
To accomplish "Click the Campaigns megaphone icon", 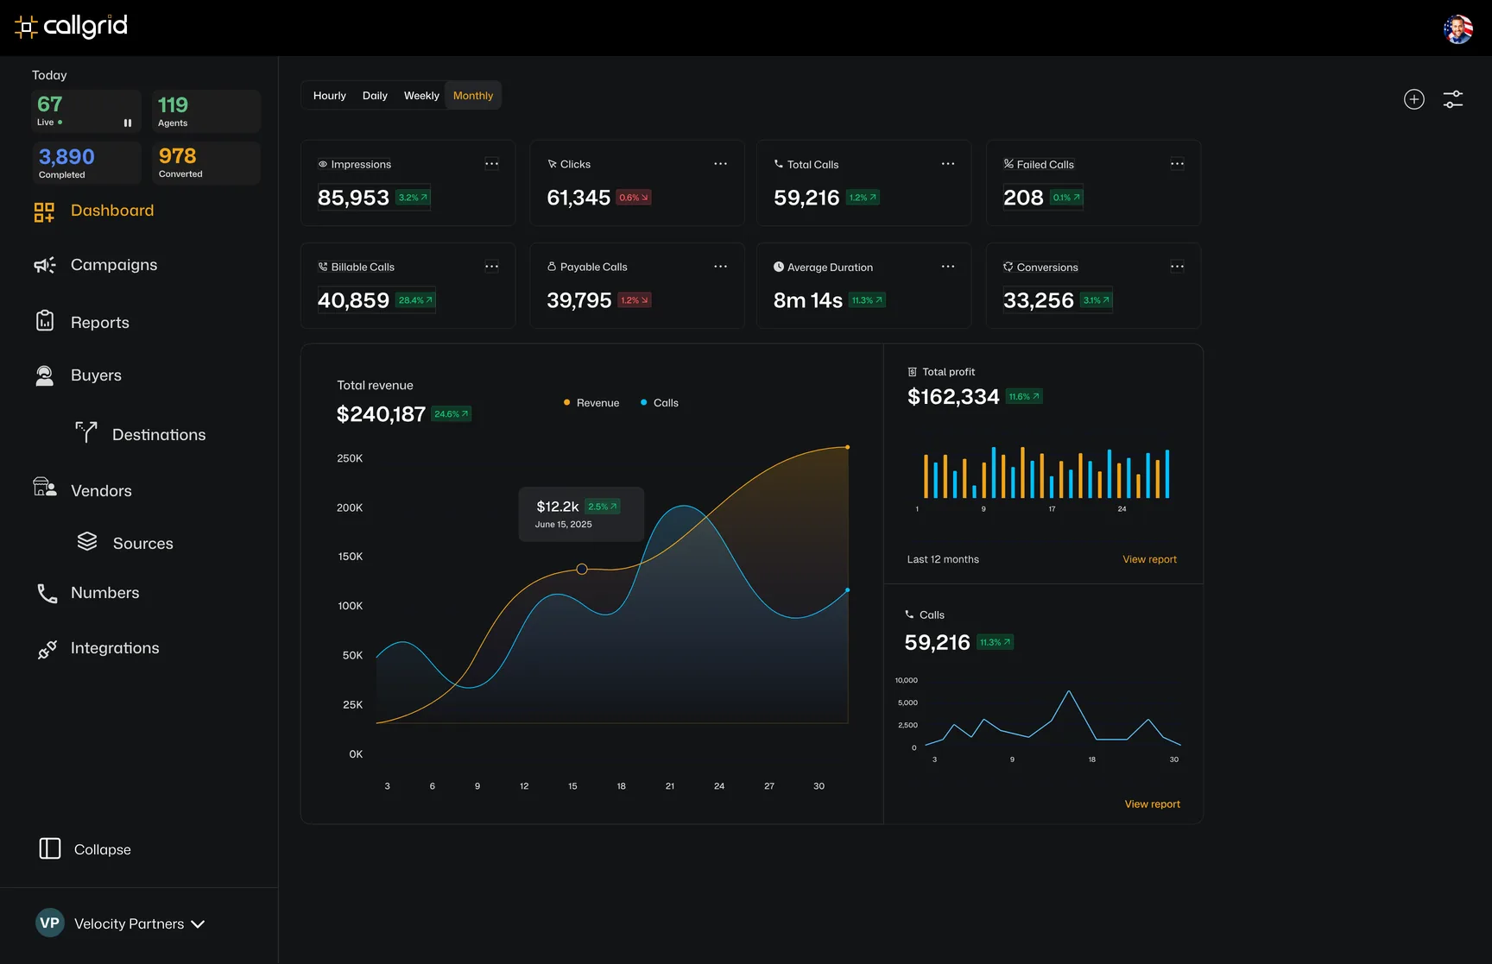I will click(x=45, y=265).
